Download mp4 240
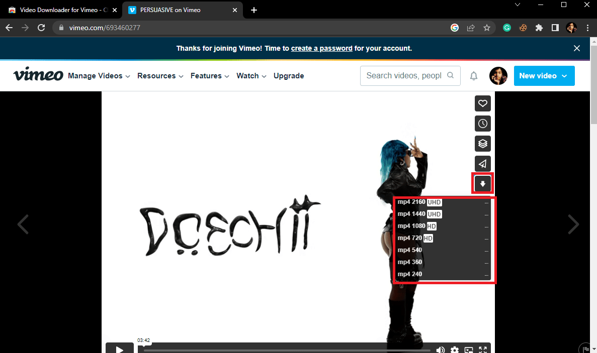Viewport: 597px width, 353px height. (x=443, y=274)
